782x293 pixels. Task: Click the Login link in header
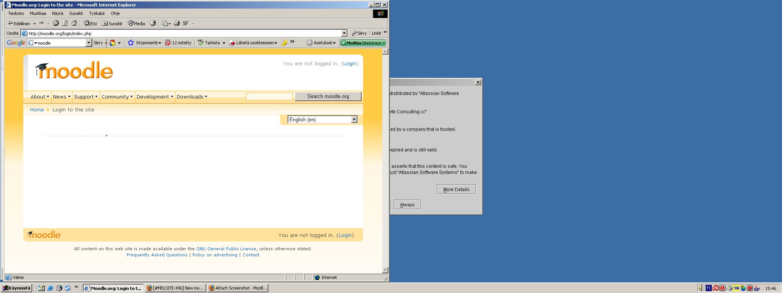pos(349,64)
